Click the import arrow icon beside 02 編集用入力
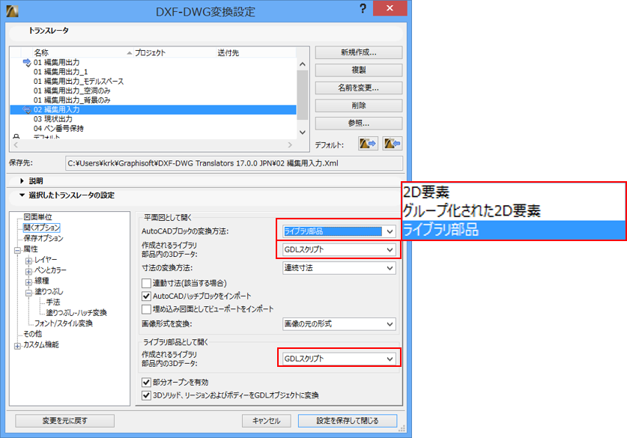Viewport: 627px width, 438px height. [x=27, y=109]
